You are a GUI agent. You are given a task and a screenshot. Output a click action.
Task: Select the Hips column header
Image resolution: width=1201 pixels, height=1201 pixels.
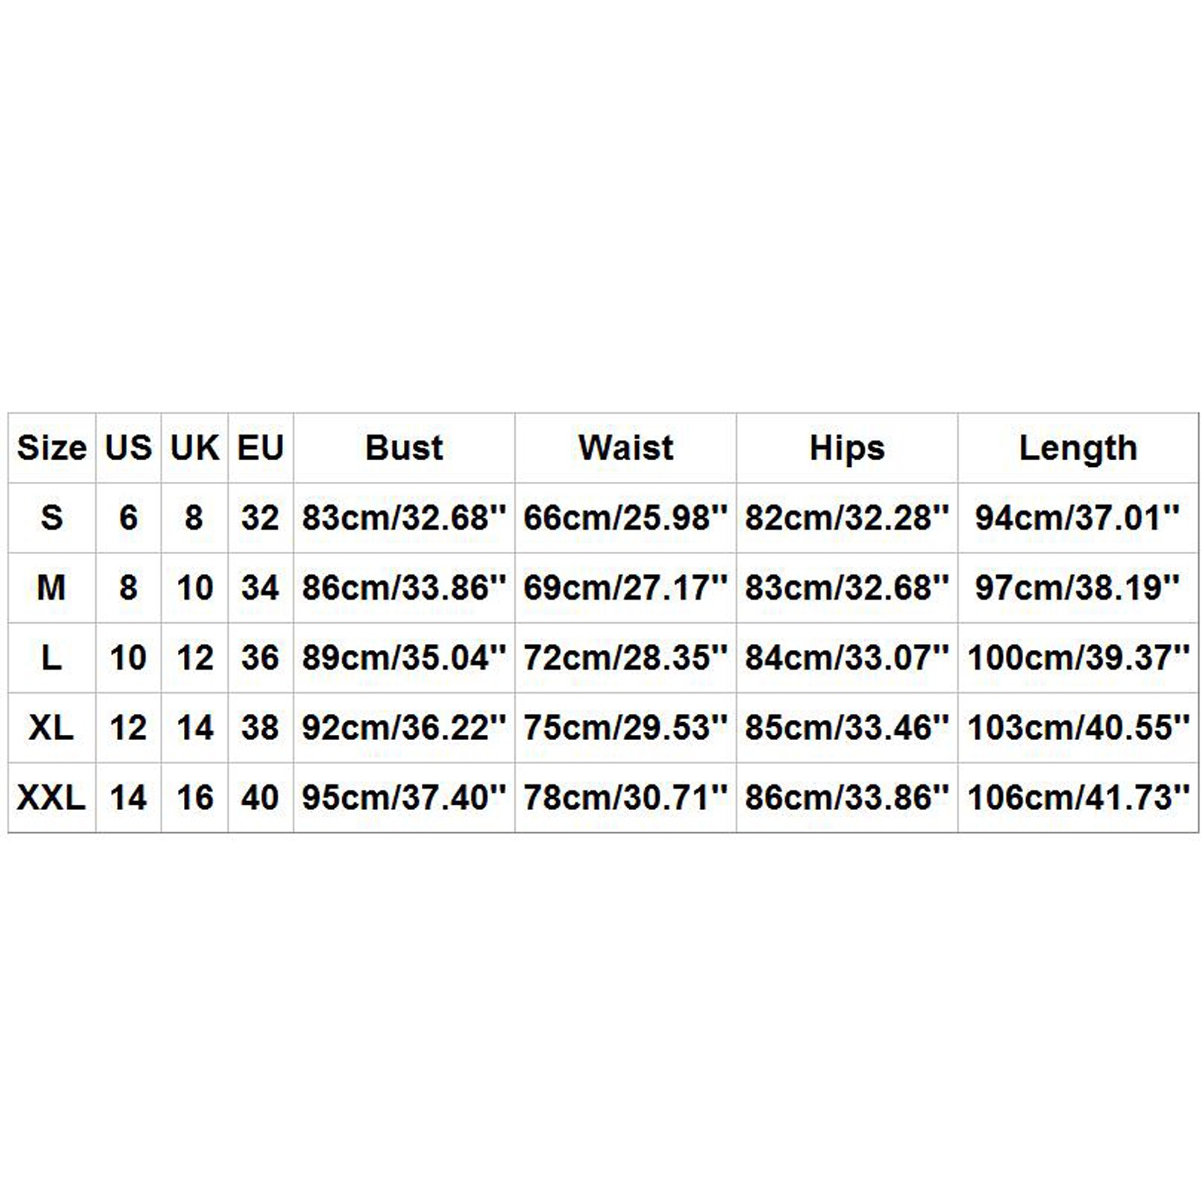[847, 448]
